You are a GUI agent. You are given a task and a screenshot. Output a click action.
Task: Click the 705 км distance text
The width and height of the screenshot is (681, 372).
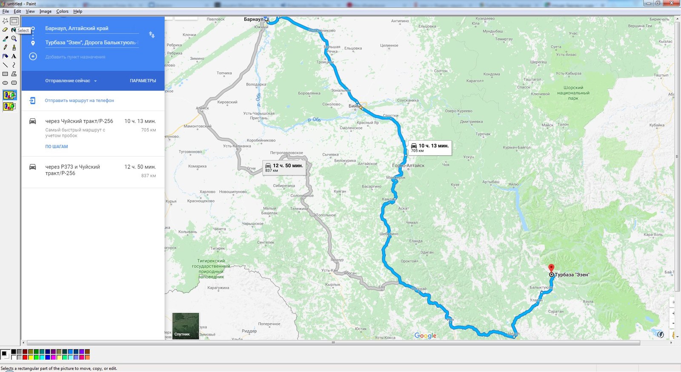point(149,130)
